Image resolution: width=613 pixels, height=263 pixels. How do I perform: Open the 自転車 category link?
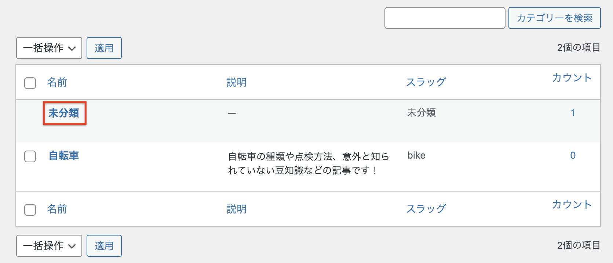pyautogui.click(x=64, y=156)
